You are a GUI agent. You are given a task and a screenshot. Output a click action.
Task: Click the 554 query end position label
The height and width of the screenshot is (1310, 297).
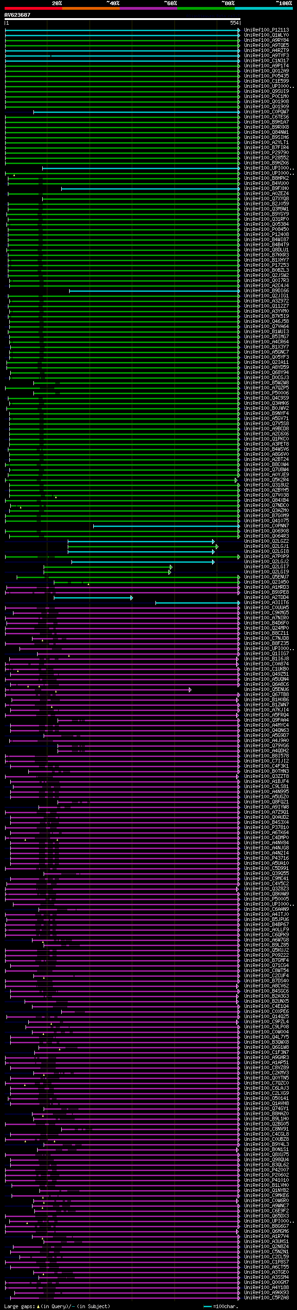click(234, 23)
